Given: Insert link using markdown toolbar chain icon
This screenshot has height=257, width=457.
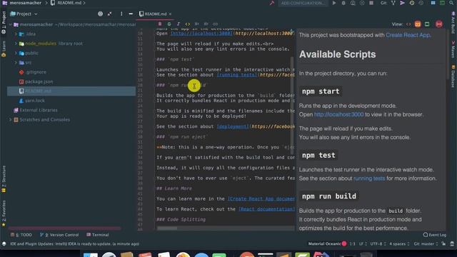Looking at the screenshot, I should [x=216, y=24].
